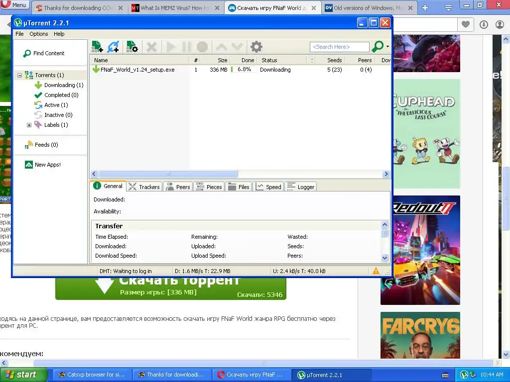Screen dimensions: 510x382
Task: Click Transfer pane scroll down arrow
Action: (x=385, y=258)
